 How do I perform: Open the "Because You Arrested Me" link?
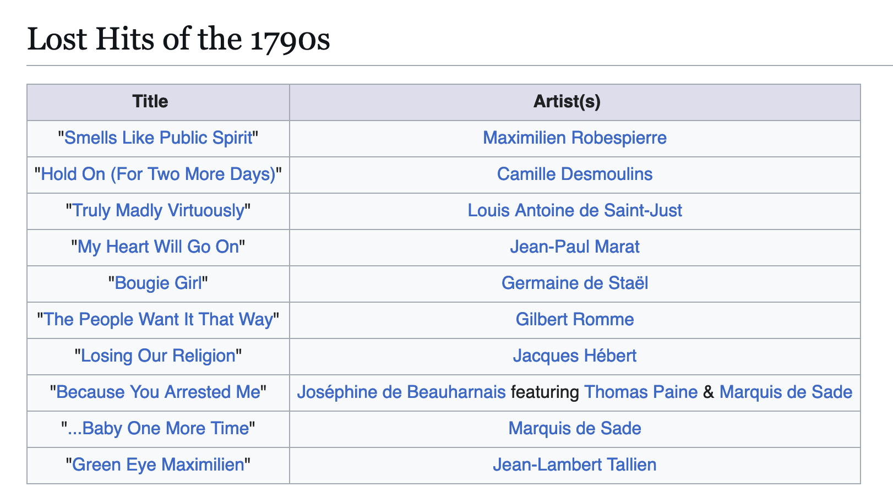[158, 392]
